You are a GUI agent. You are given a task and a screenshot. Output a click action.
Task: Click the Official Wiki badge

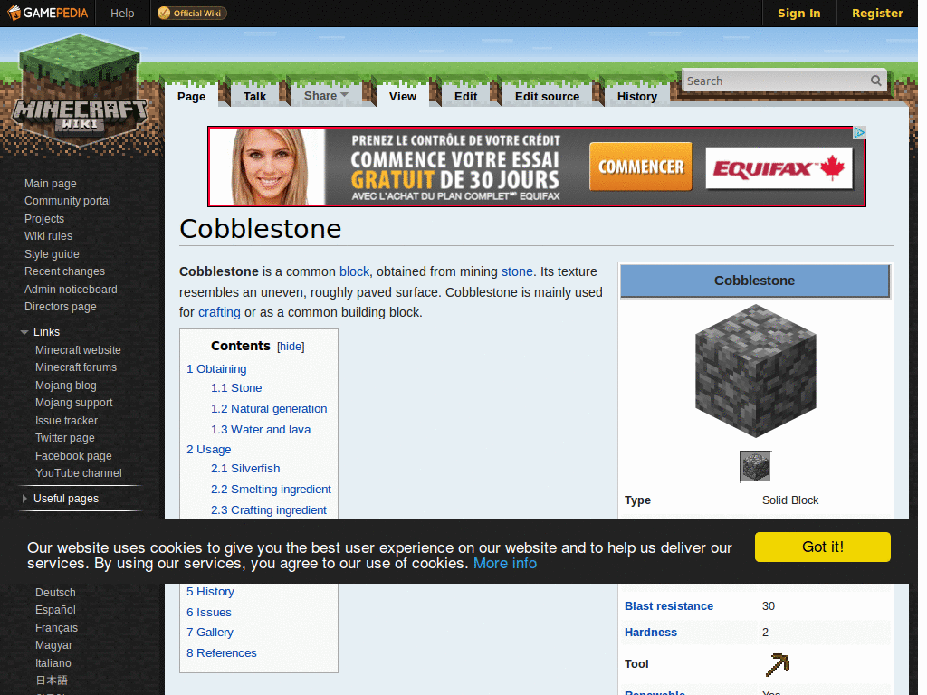click(x=192, y=13)
